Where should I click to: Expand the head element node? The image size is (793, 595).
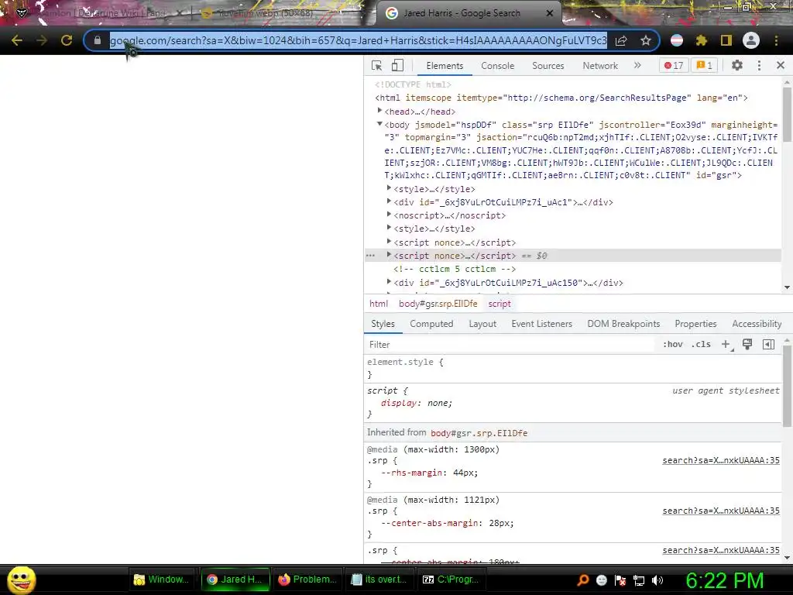pos(379,110)
